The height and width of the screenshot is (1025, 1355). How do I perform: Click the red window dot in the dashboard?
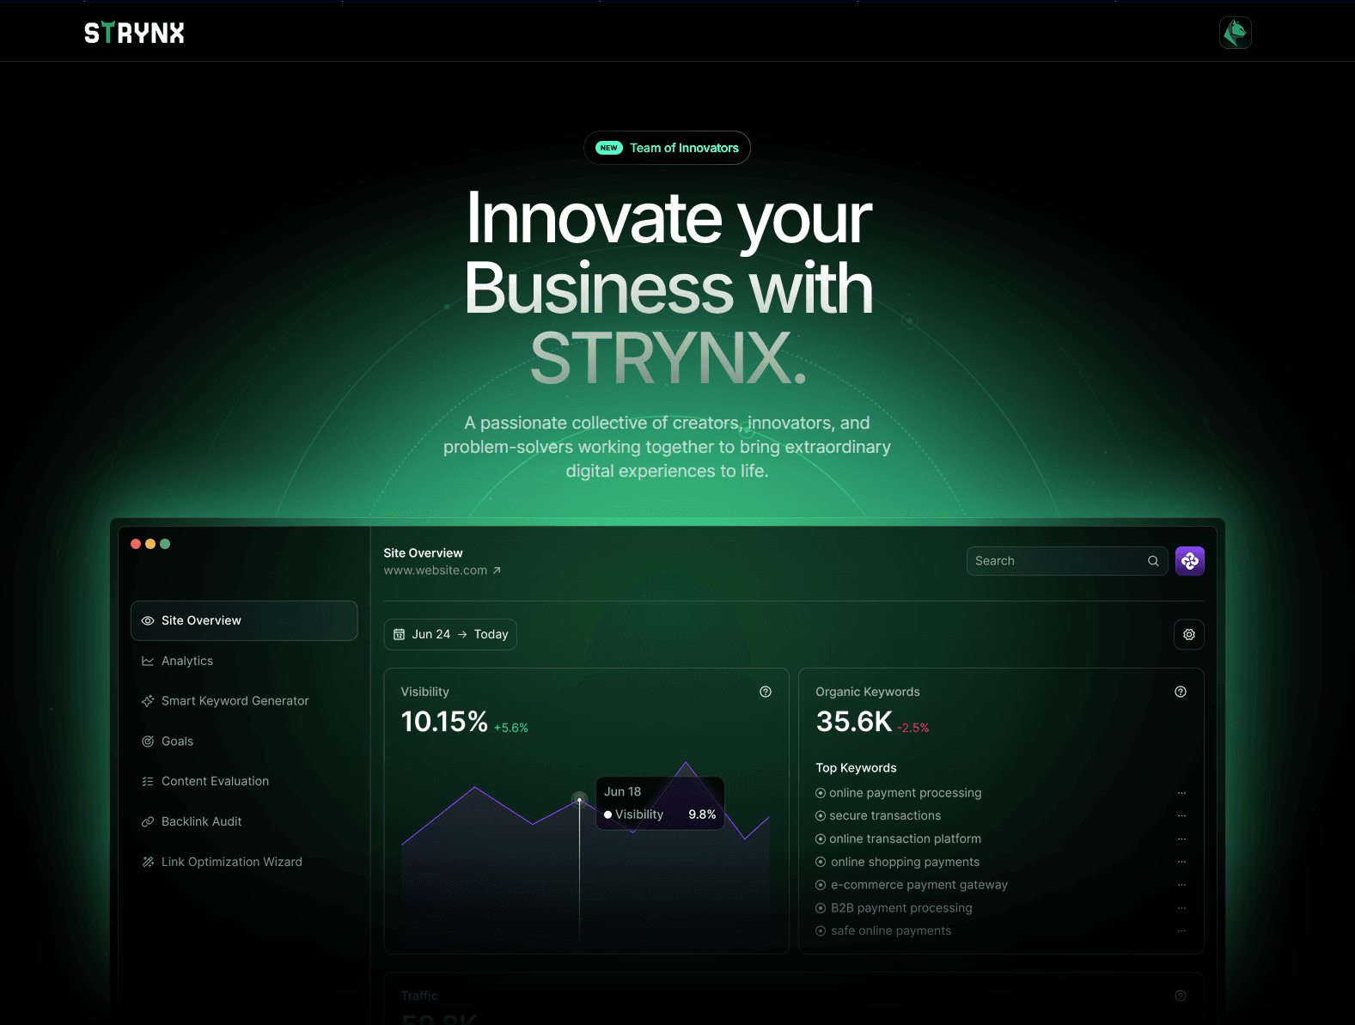point(136,544)
